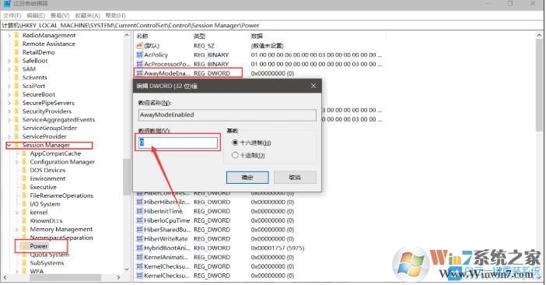Close the Edit DWORD dialog
The image size is (546, 285).
[x=313, y=86]
